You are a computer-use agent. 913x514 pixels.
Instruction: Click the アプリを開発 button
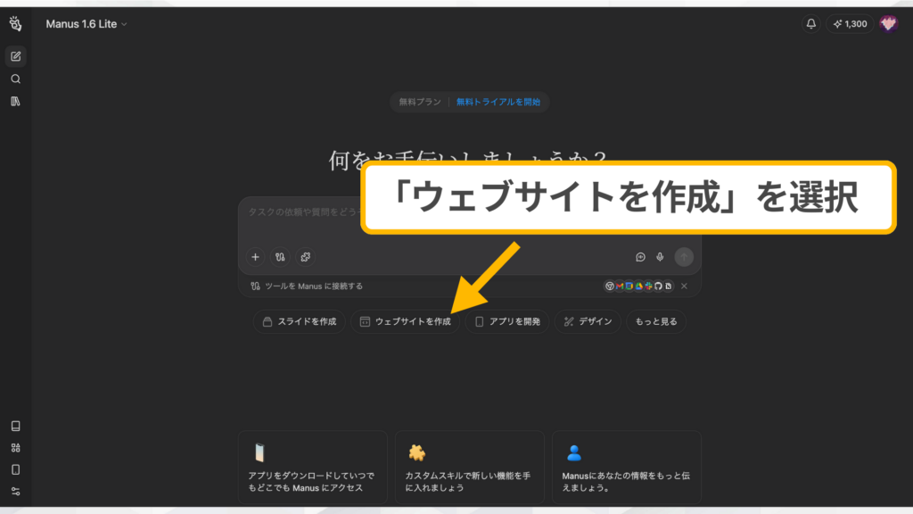[506, 321]
